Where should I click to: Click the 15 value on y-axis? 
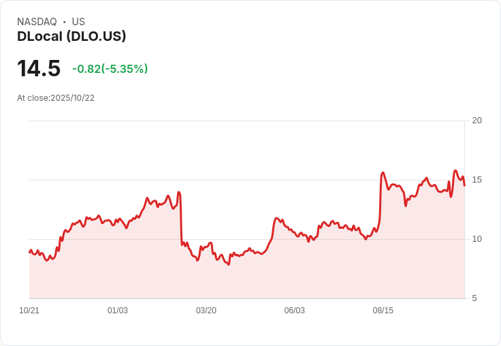(477, 180)
